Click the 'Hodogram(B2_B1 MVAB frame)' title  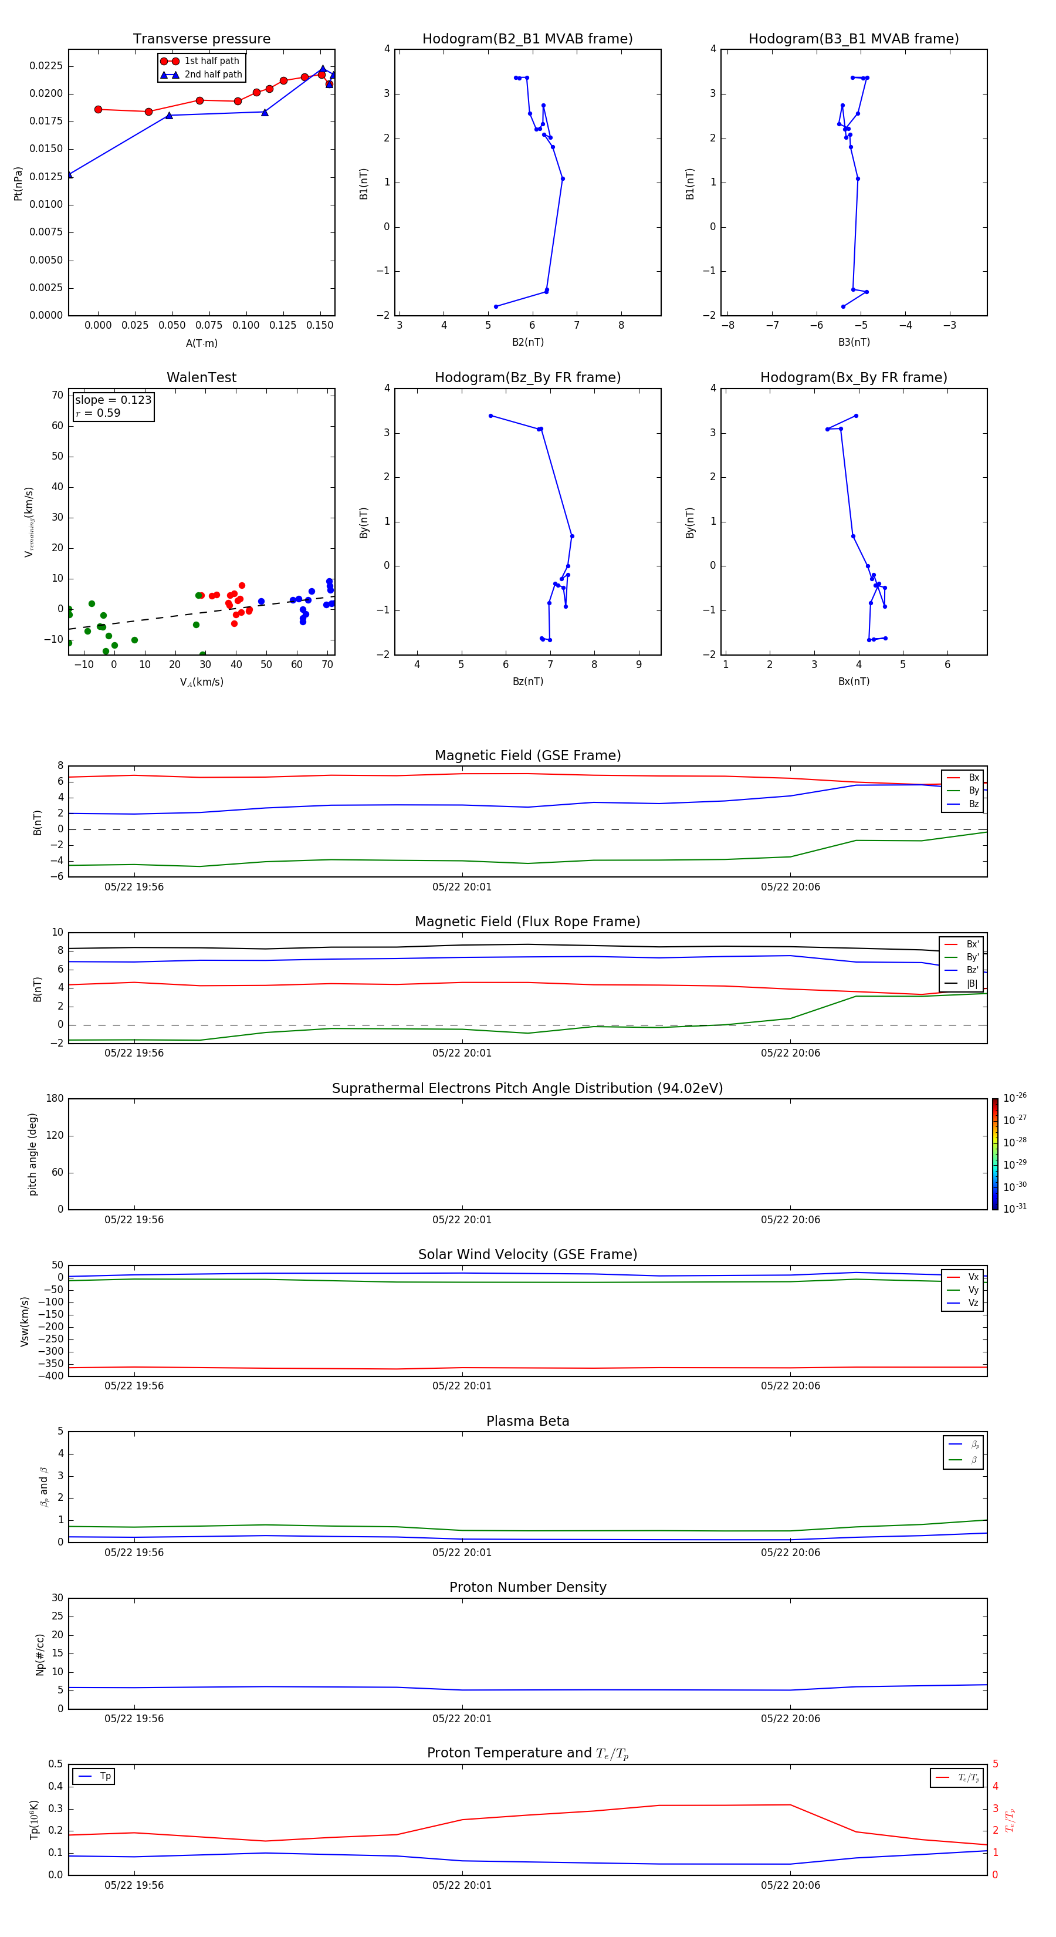point(527,39)
